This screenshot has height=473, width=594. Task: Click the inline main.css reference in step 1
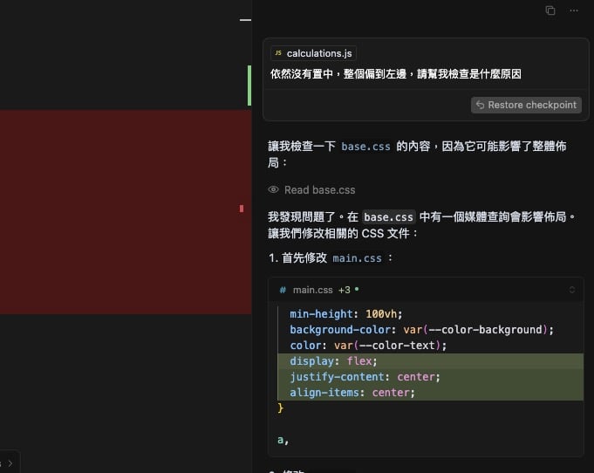tap(357, 258)
